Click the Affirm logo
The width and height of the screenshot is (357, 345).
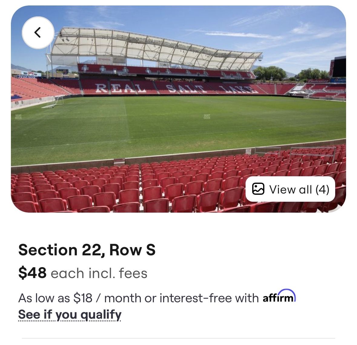point(278,298)
